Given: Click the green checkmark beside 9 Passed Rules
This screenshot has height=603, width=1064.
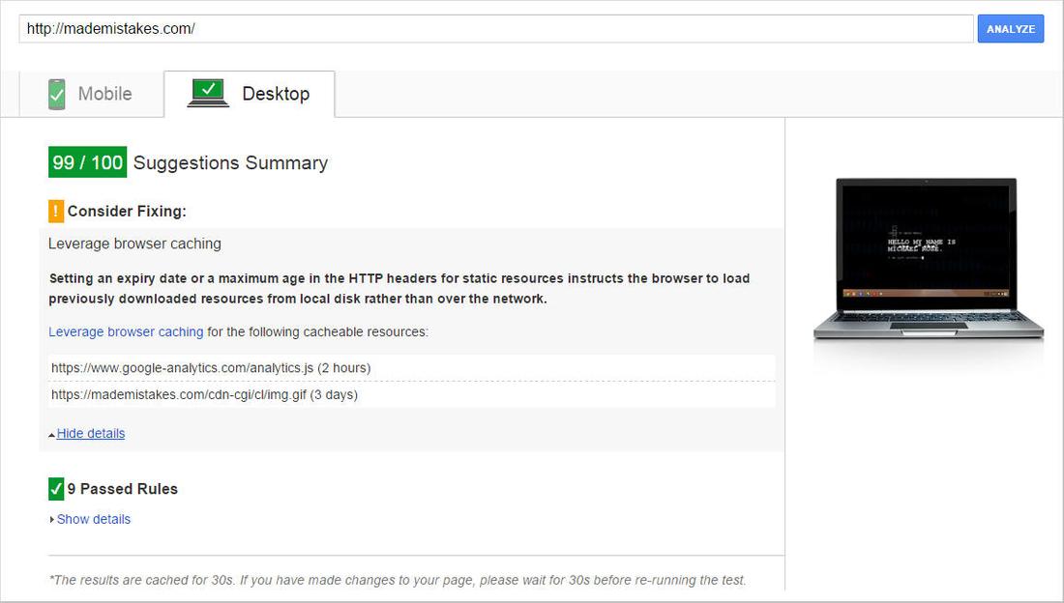Looking at the screenshot, I should (x=56, y=488).
